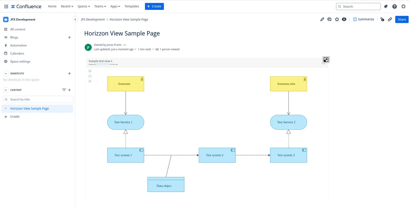Open JFX Development breadcrumb link

pyautogui.click(x=93, y=19)
